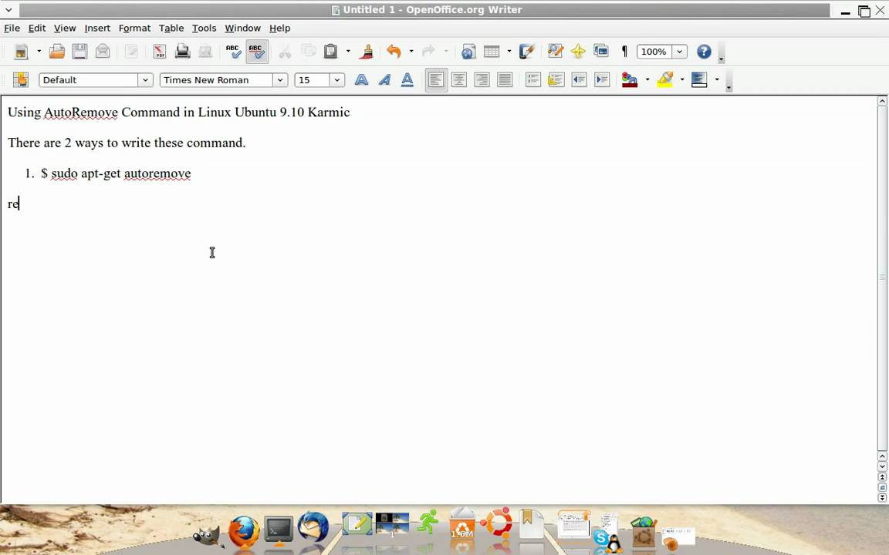Screen dimensions: 889x555
Task: Center the paragraph text
Action: coord(459,80)
